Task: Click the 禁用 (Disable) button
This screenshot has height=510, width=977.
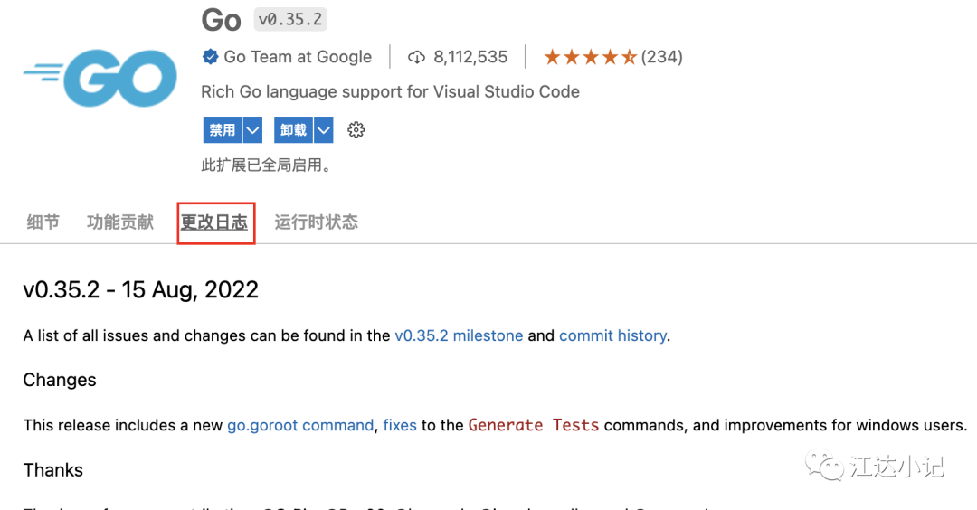Action: (x=223, y=130)
